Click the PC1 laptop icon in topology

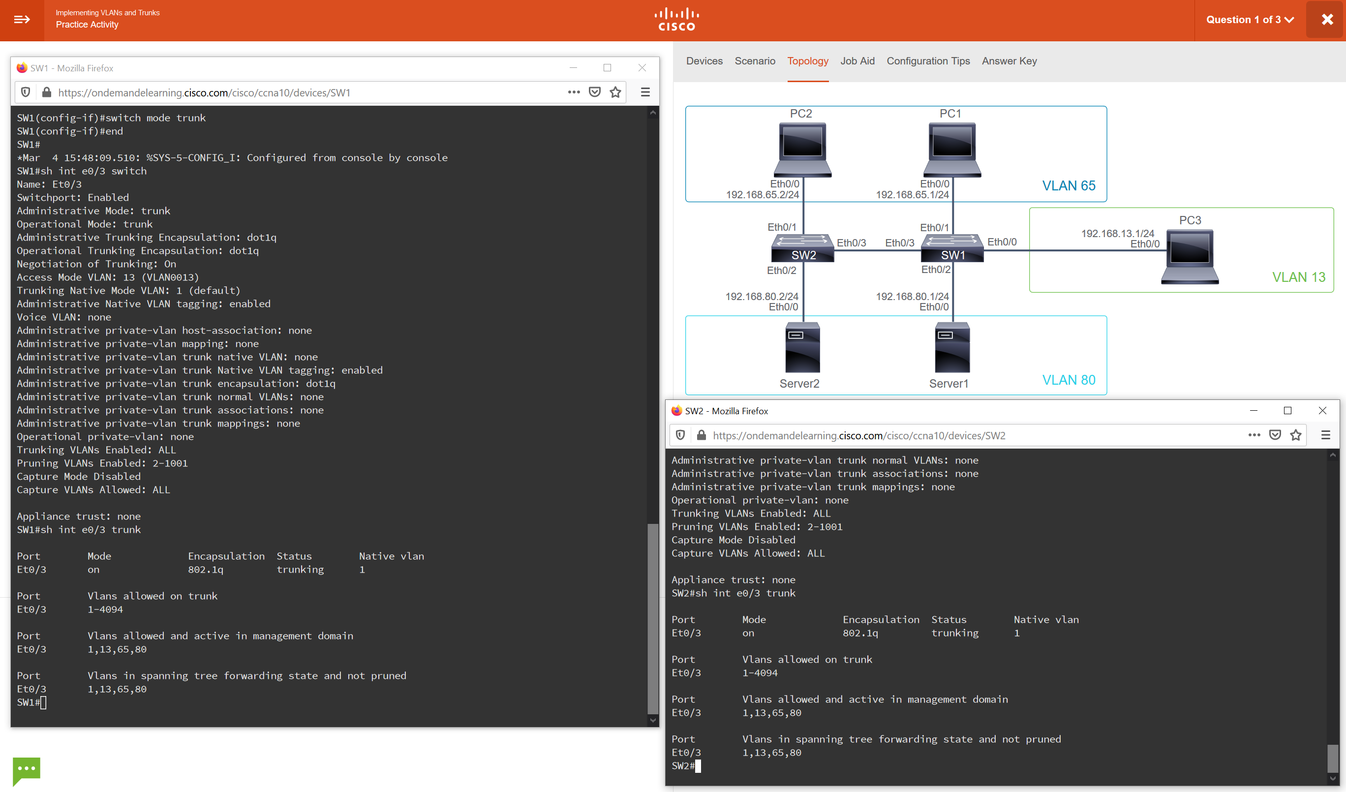[951, 150]
